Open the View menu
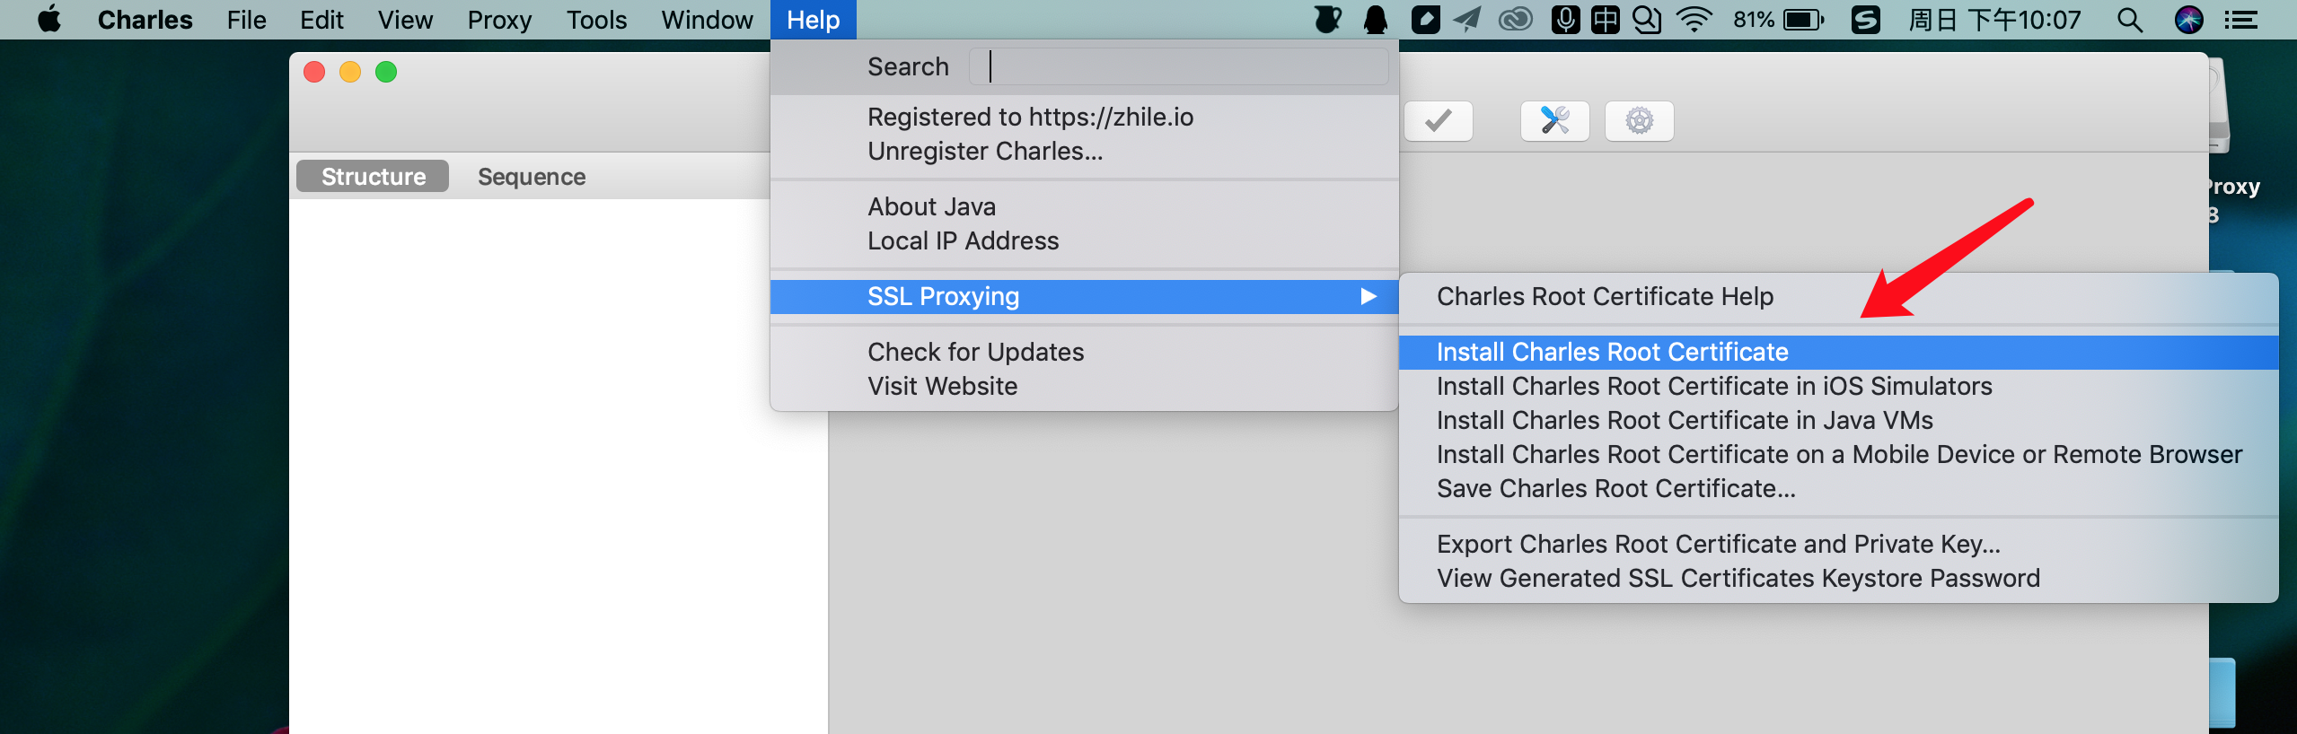2297x734 pixels. tap(406, 20)
